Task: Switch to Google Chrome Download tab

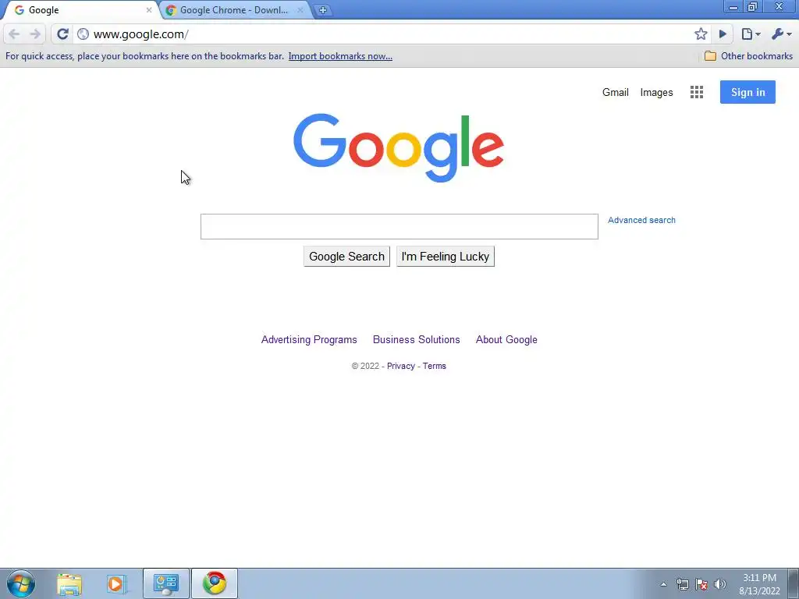Action: click(x=234, y=10)
